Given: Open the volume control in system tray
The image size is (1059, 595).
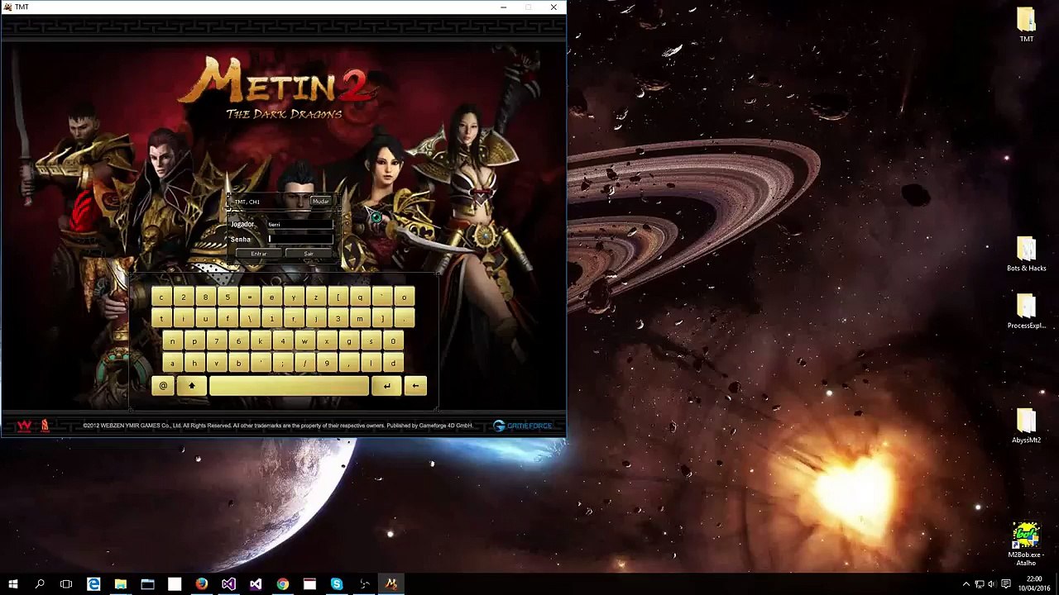Looking at the screenshot, I should 991,584.
